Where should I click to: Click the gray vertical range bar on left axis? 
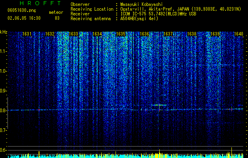[x=7, y=113]
